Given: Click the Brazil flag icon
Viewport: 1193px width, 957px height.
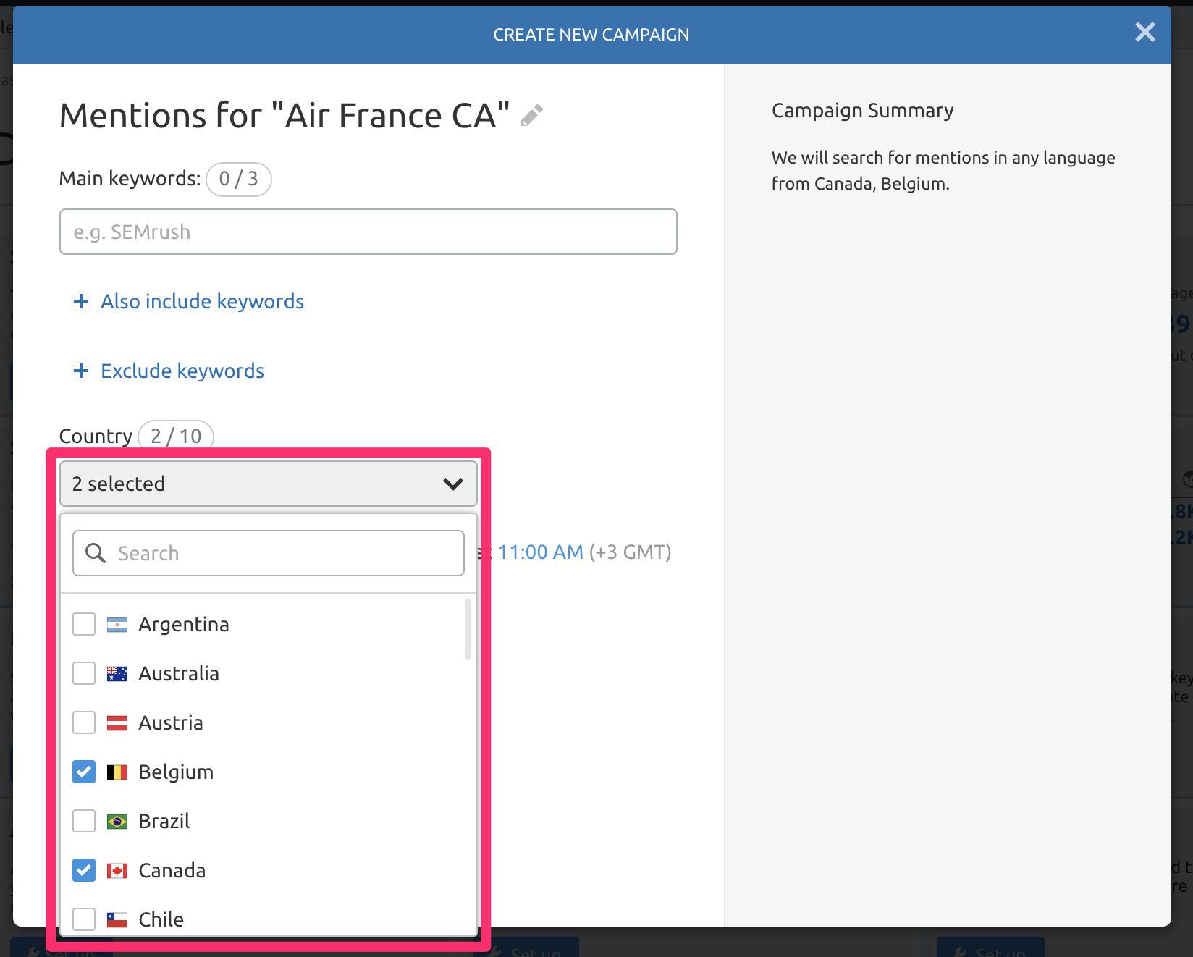Looking at the screenshot, I should coord(117,821).
